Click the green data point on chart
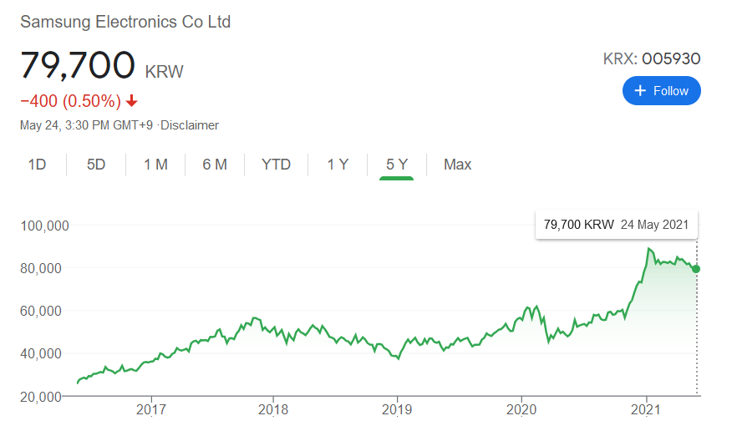This screenshot has height=426, width=732. pos(696,269)
